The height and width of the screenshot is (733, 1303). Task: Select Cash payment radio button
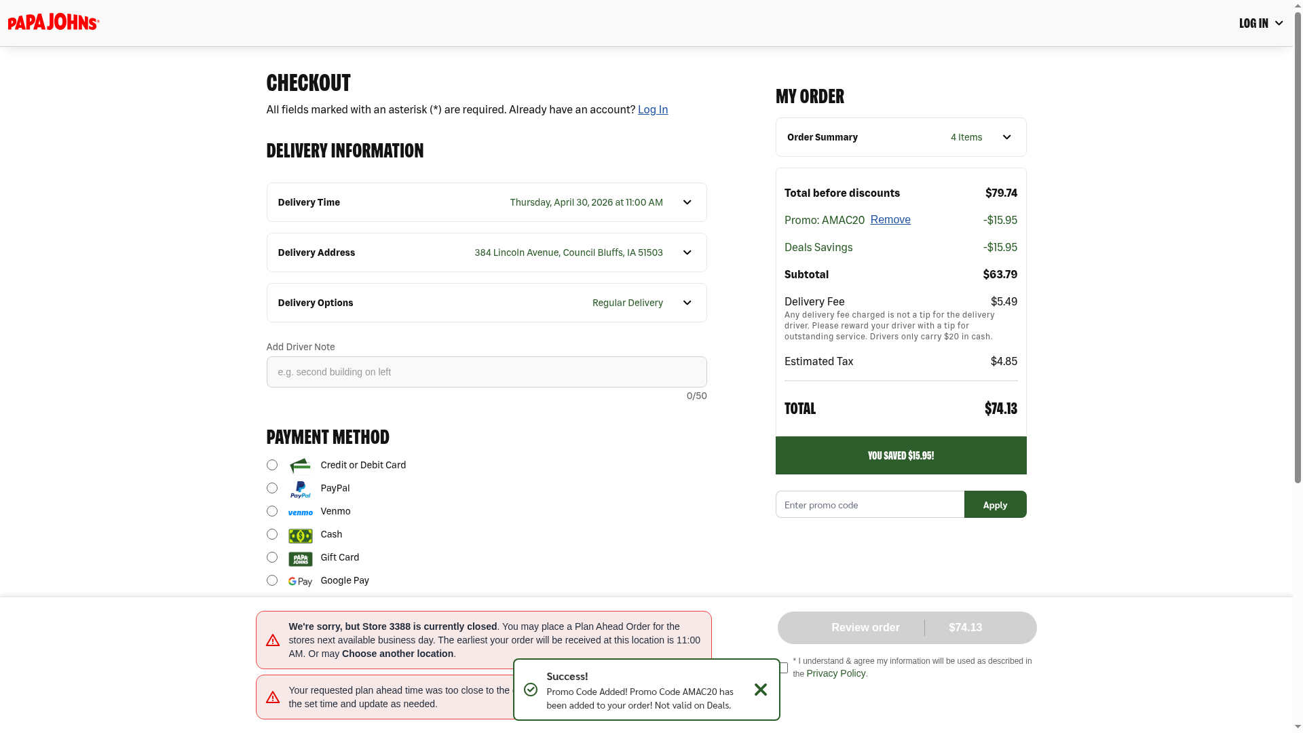click(272, 534)
